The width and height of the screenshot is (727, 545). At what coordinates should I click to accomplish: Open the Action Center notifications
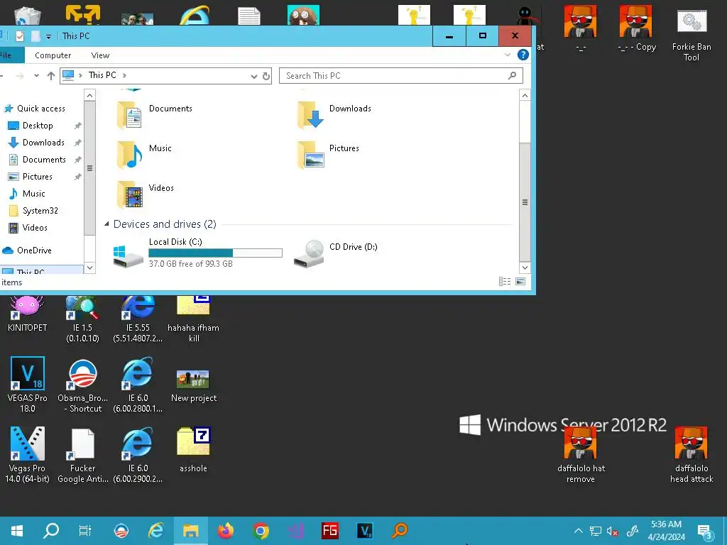tap(704, 532)
